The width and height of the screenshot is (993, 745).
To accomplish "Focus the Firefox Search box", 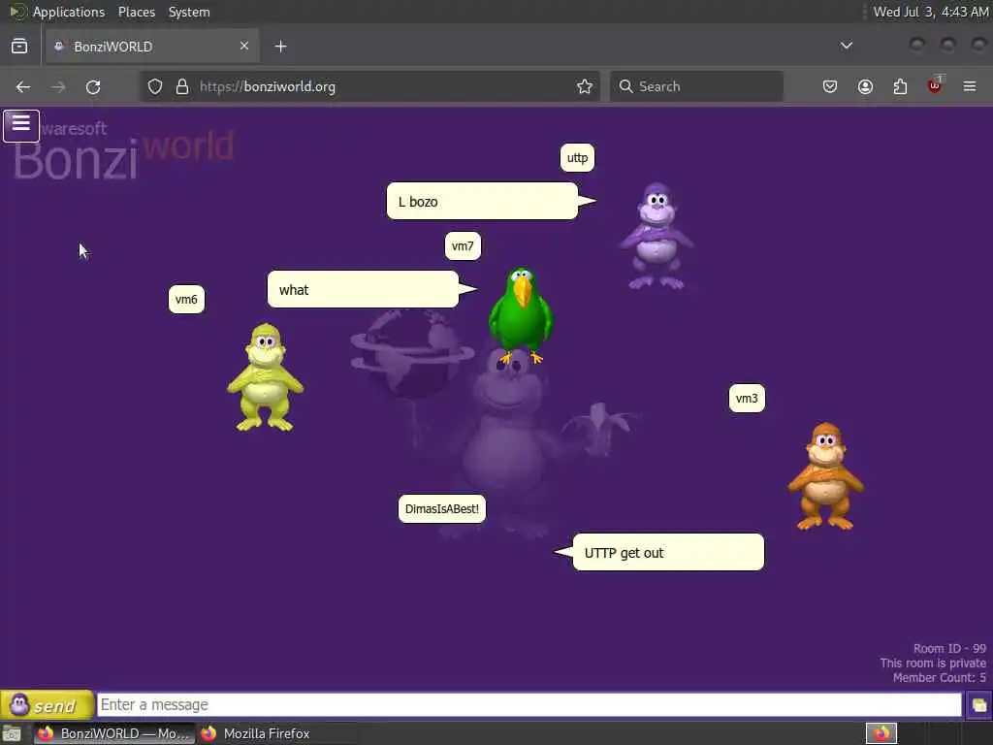I will [x=696, y=86].
